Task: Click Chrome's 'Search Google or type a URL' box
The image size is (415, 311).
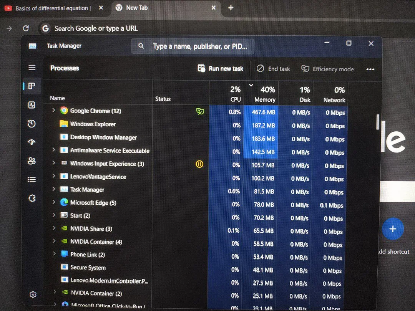Action: (96, 28)
